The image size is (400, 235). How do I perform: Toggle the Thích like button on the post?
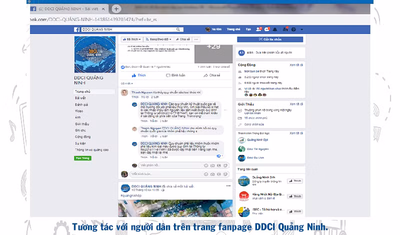coord(139,75)
